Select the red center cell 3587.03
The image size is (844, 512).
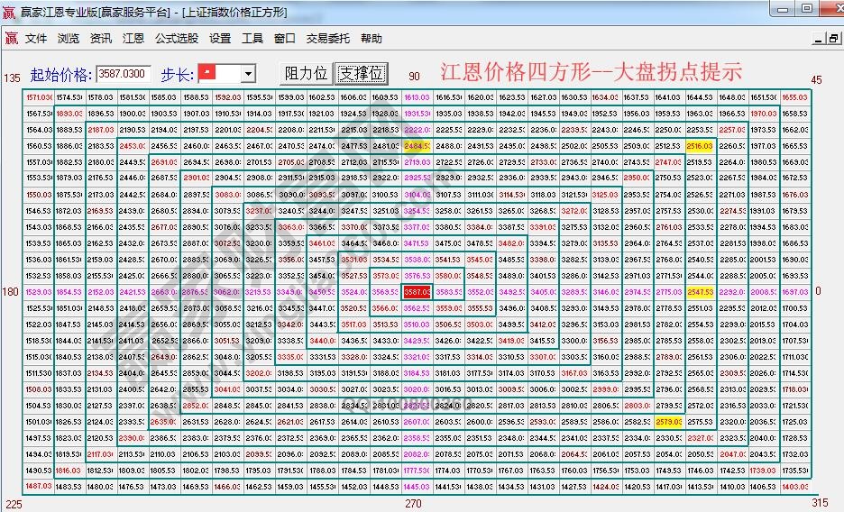click(417, 292)
